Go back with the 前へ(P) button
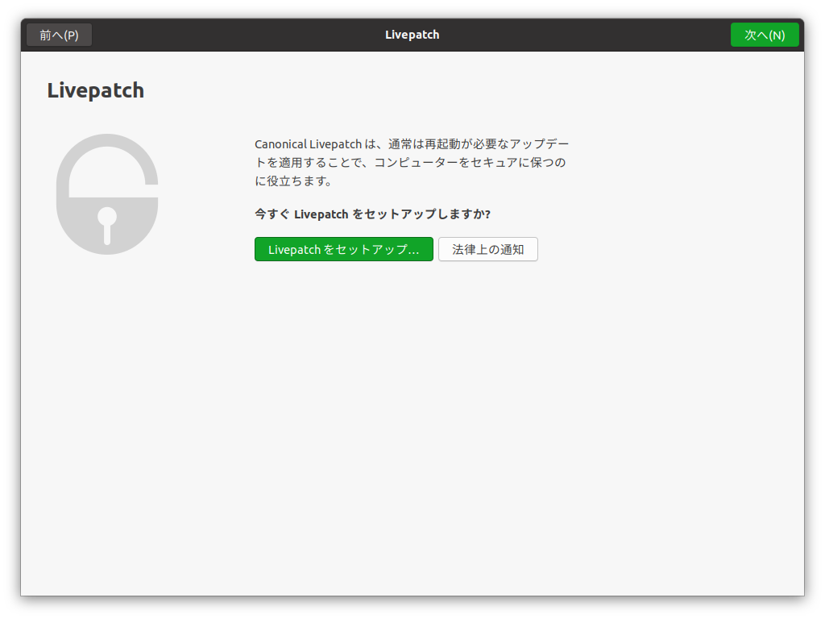The image size is (825, 619). 59,35
